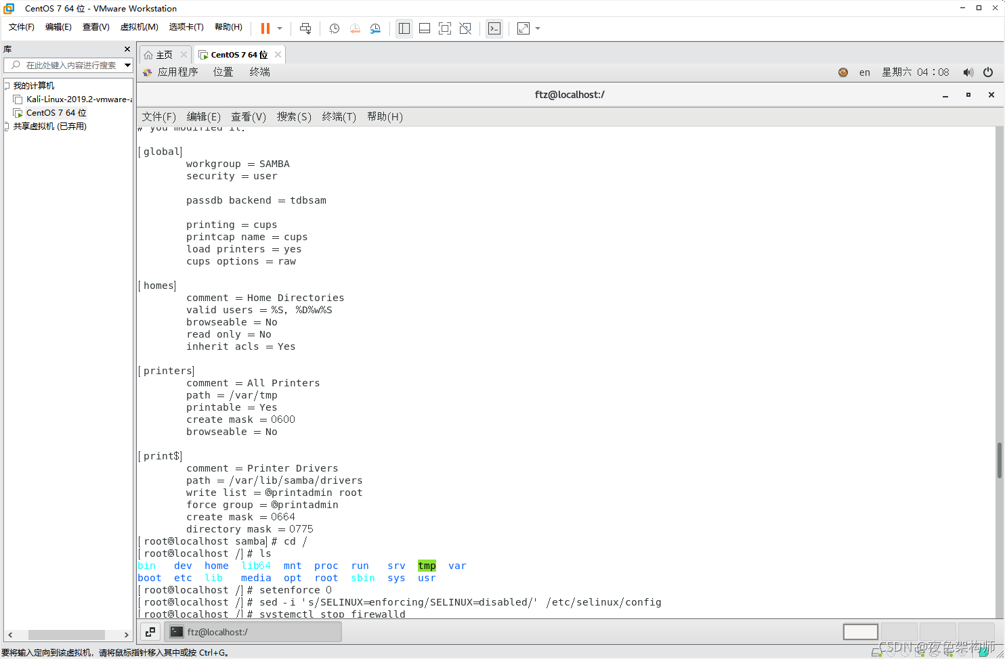The height and width of the screenshot is (659, 1005).
Task: Click the terminal title ftz@localhost:/
Action: click(x=570, y=95)
